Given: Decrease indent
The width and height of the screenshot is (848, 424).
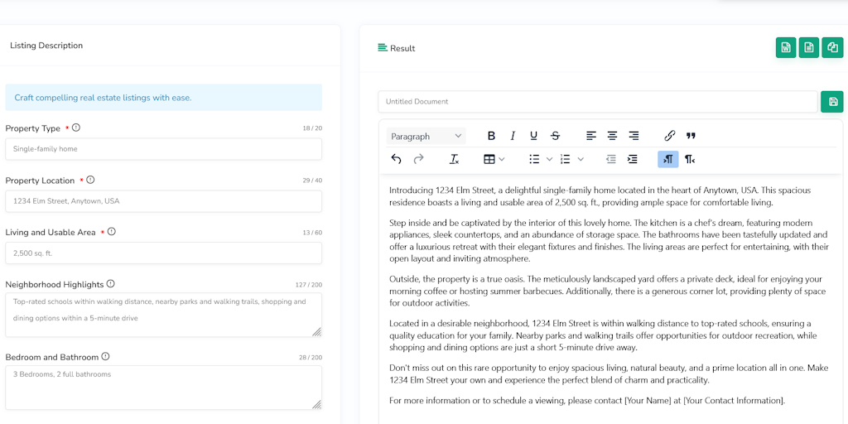Looking at the screenshot, I should tap(611, 159).
